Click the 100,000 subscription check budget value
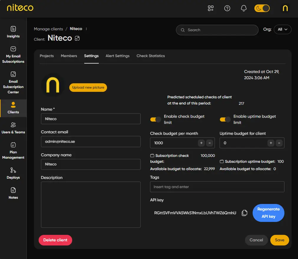Screen dimensions: 298x259 click(208, 156)
